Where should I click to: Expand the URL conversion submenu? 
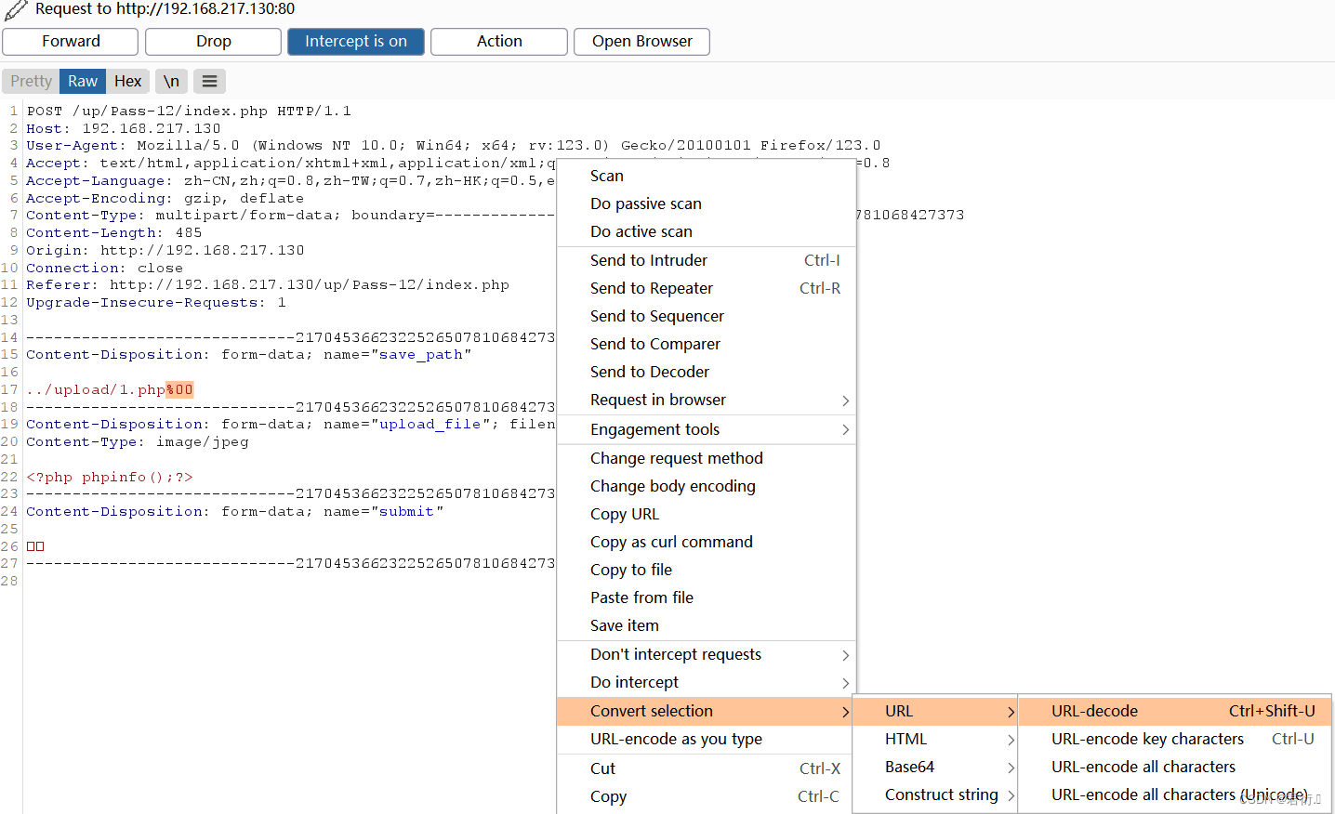tap(935, 711)
